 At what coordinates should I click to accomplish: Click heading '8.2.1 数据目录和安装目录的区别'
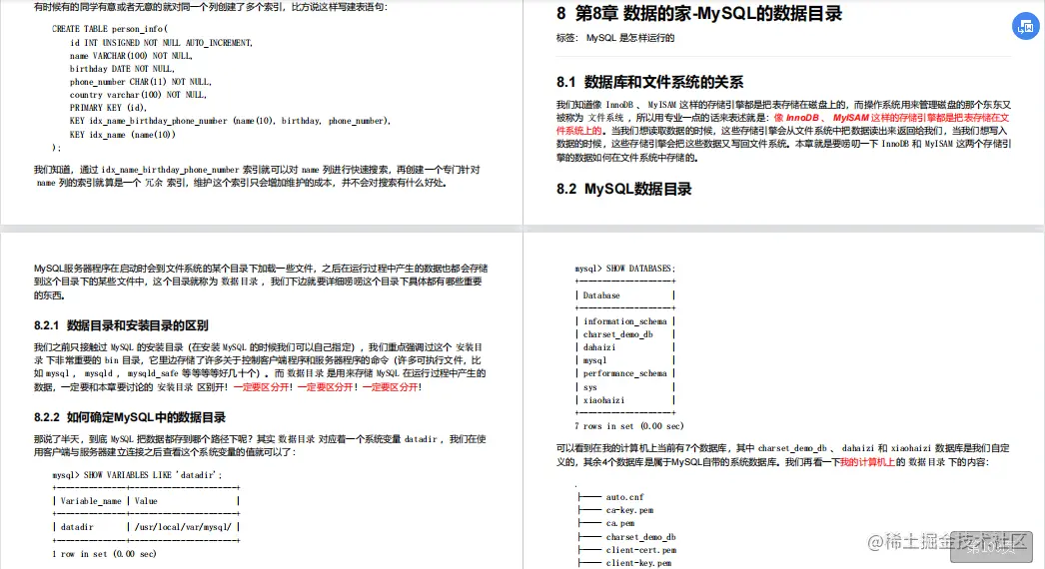[121, 325]
